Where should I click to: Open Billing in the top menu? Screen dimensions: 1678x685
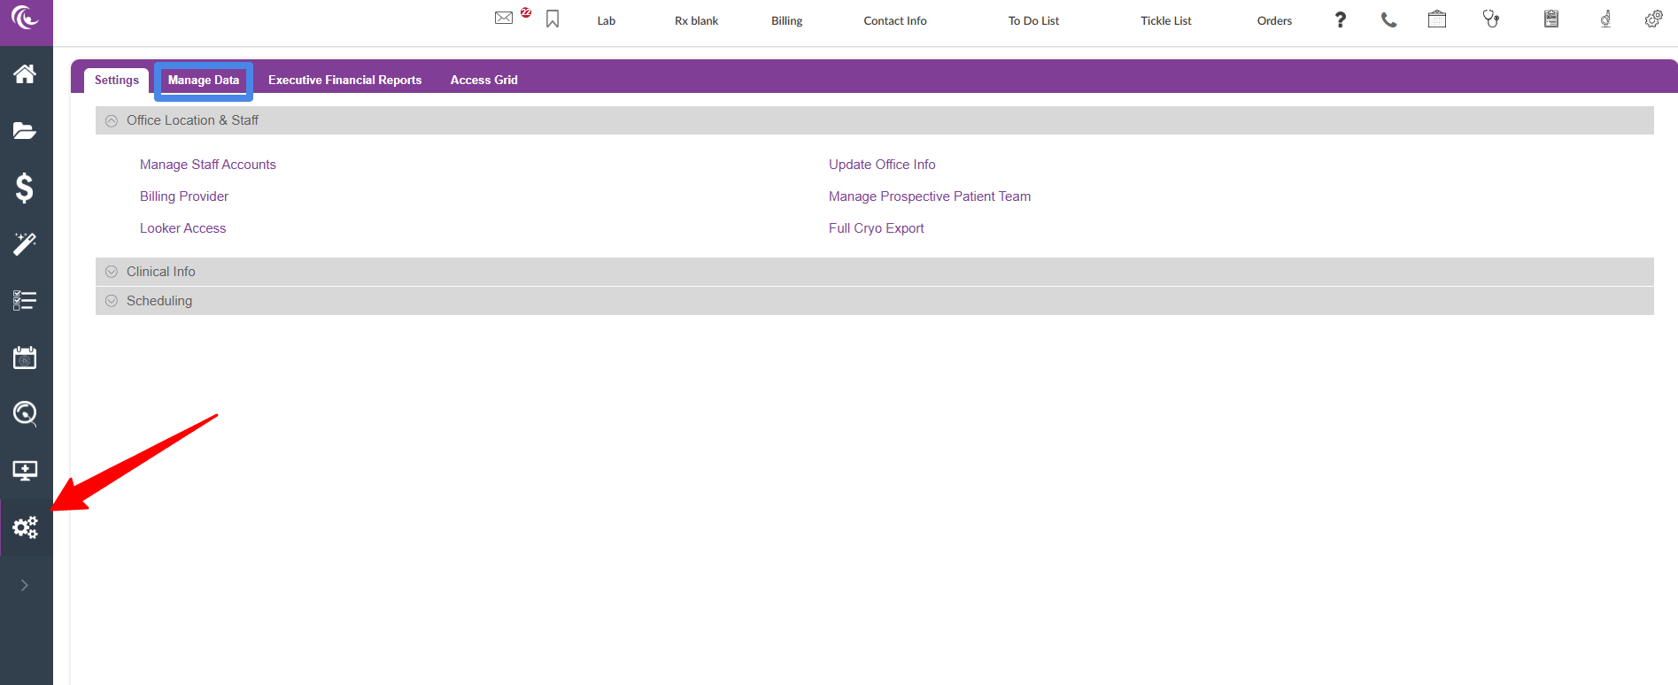[x=786, y=20]
